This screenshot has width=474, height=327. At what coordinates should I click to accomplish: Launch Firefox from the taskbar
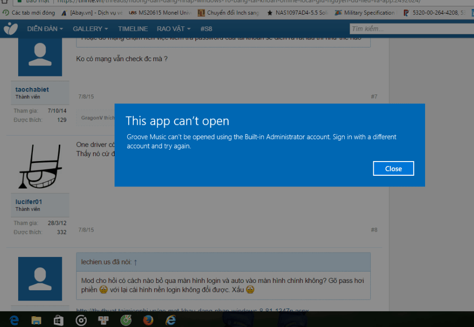click(x=148, y=320)
